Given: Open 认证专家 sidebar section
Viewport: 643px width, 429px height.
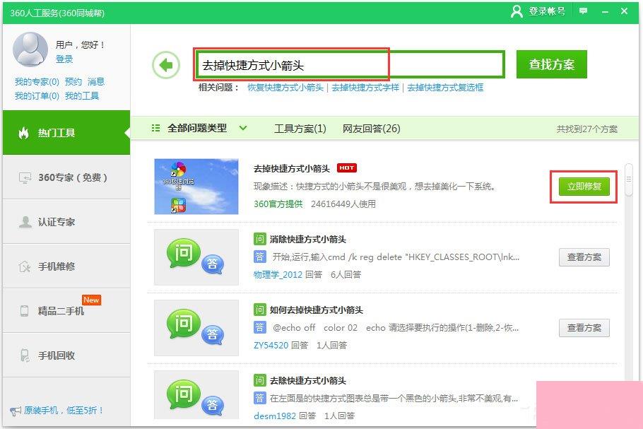Looking at the screenshot, I should (x=66, y=222).
